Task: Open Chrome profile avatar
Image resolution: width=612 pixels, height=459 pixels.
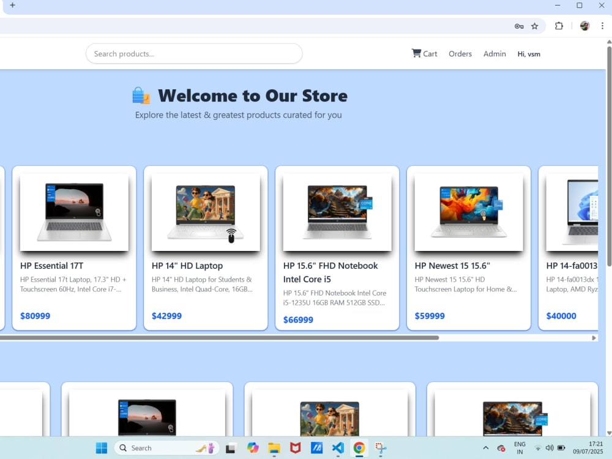Action: tap(584, 26)
